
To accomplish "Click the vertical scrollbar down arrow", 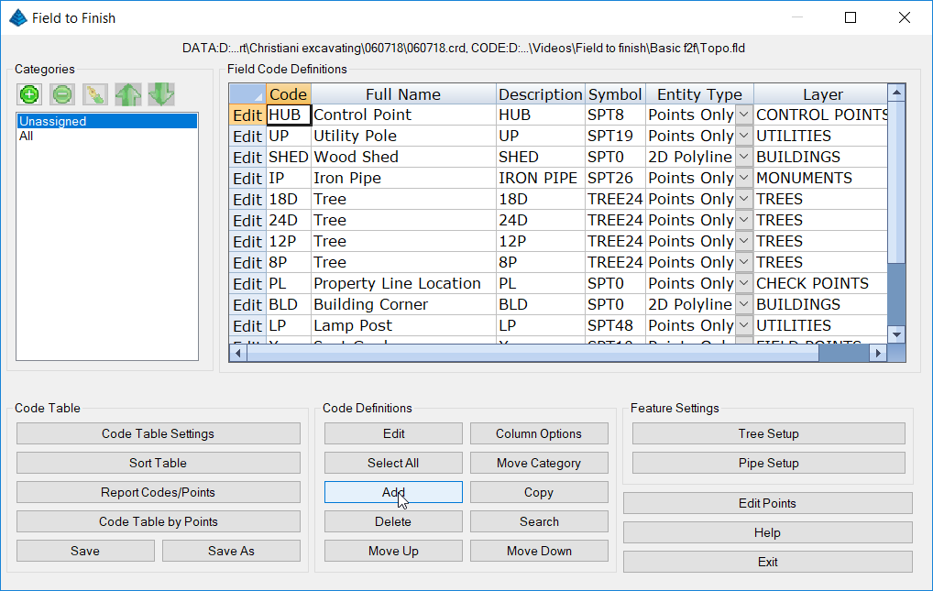I will pyautogui.click(x=896, y=334).
